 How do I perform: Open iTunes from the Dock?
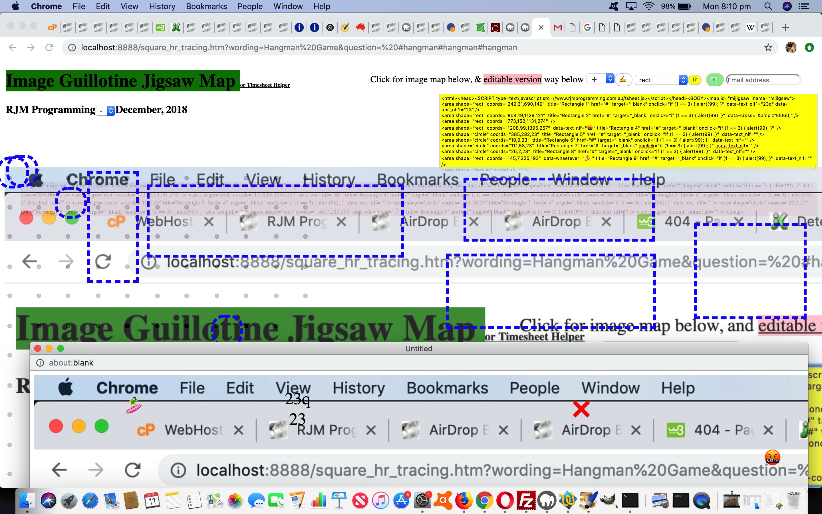coord(380,500)
